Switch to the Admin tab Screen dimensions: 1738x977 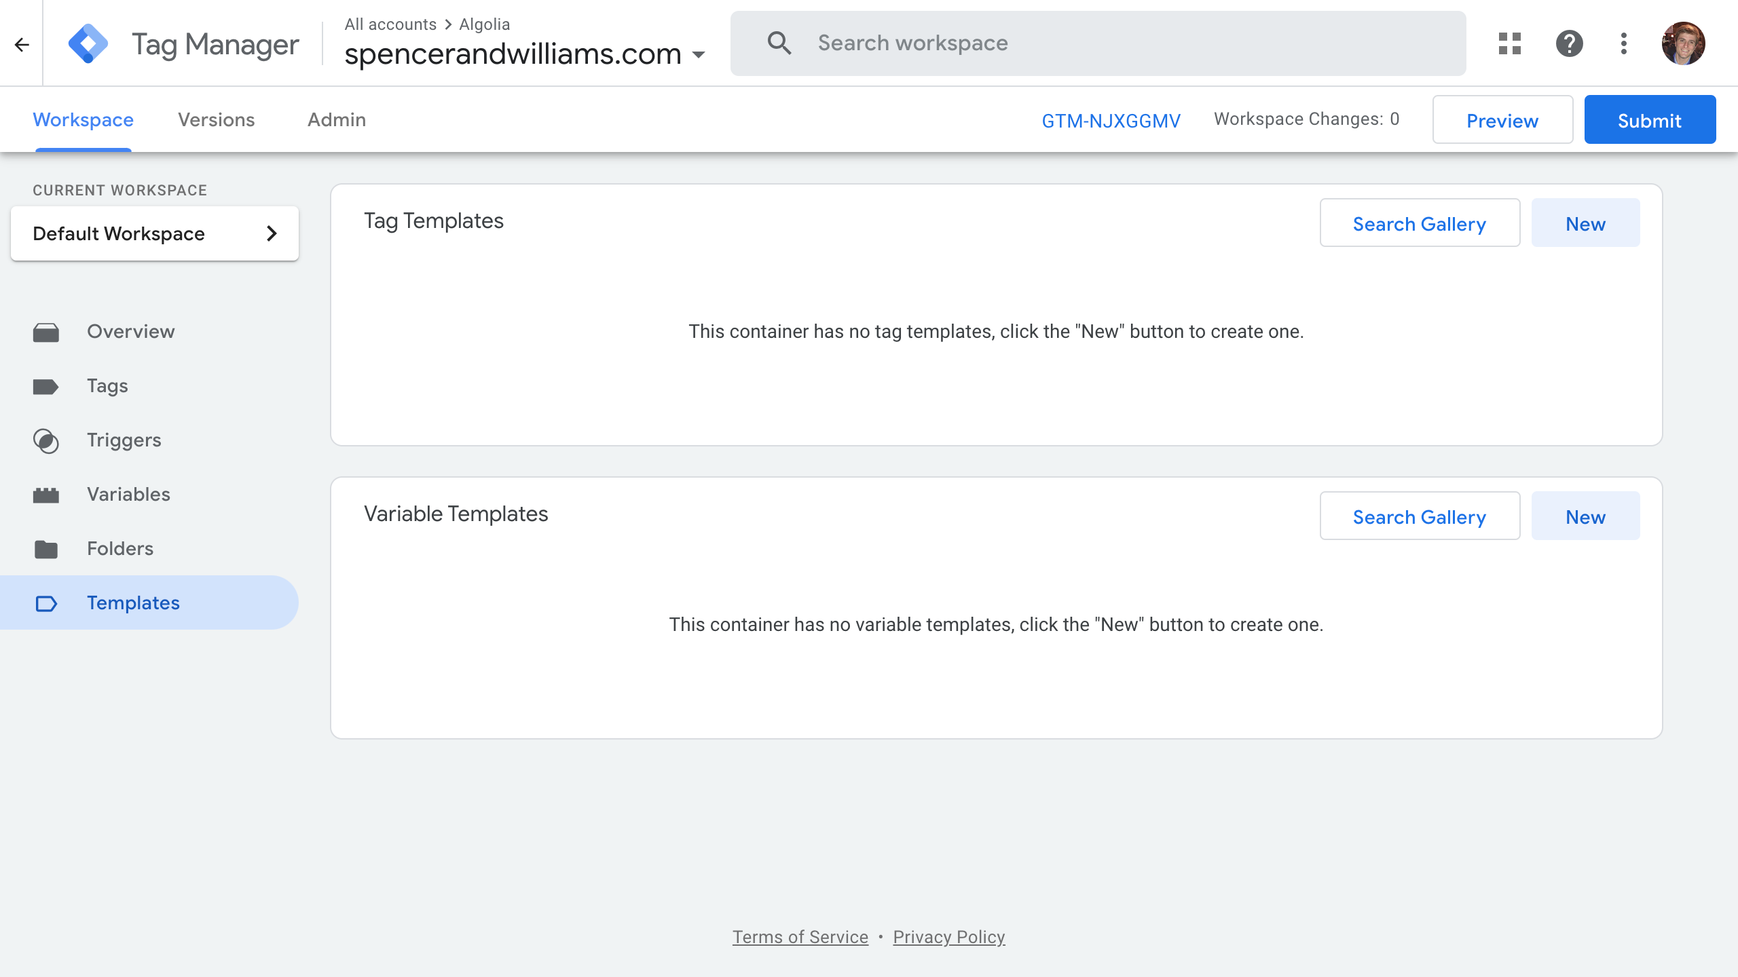[x=337, y=120]
